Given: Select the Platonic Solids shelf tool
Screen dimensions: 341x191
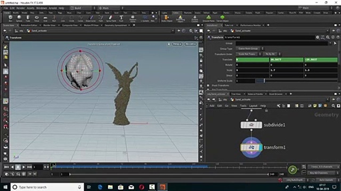Looking at the screenshot, I should pos(133,18).
